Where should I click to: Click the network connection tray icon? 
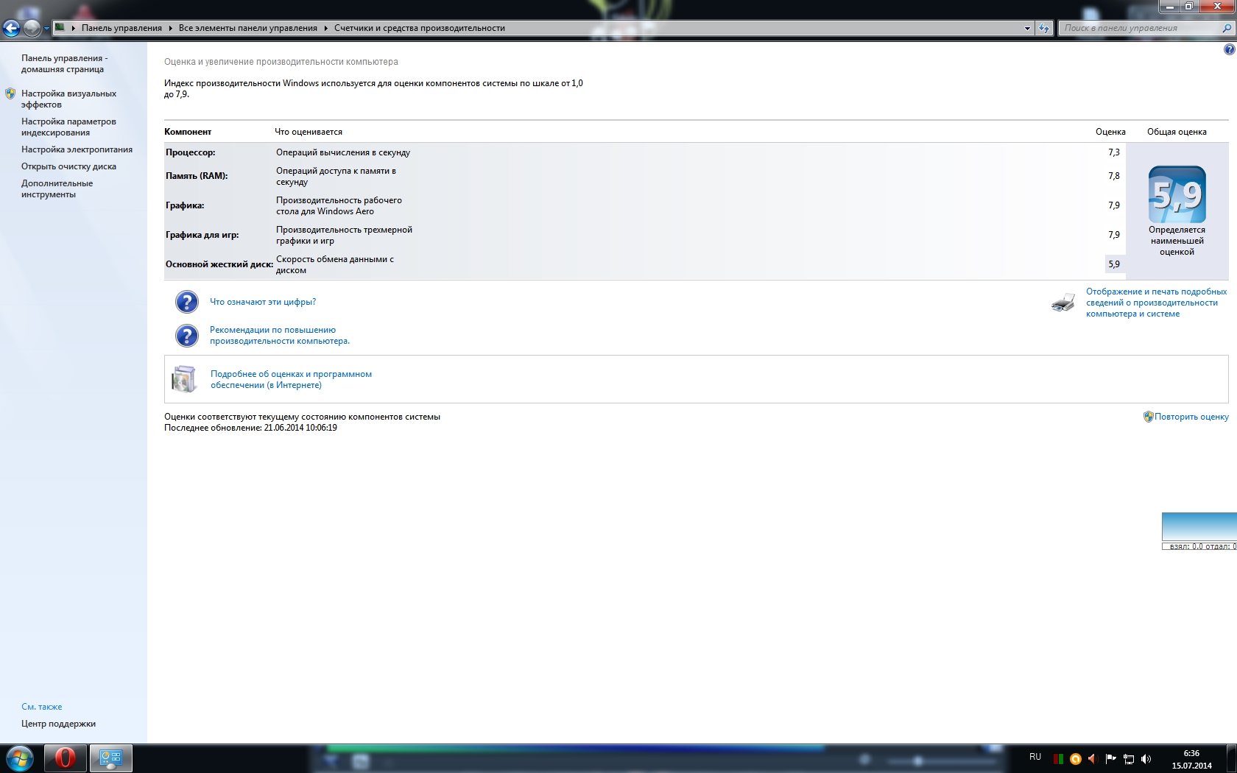coord(1128,758)
